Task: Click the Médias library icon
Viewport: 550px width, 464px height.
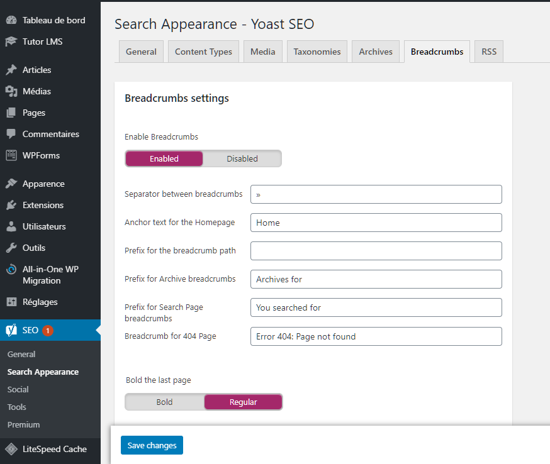Action: pyautogui.click(x=13, y=91)
